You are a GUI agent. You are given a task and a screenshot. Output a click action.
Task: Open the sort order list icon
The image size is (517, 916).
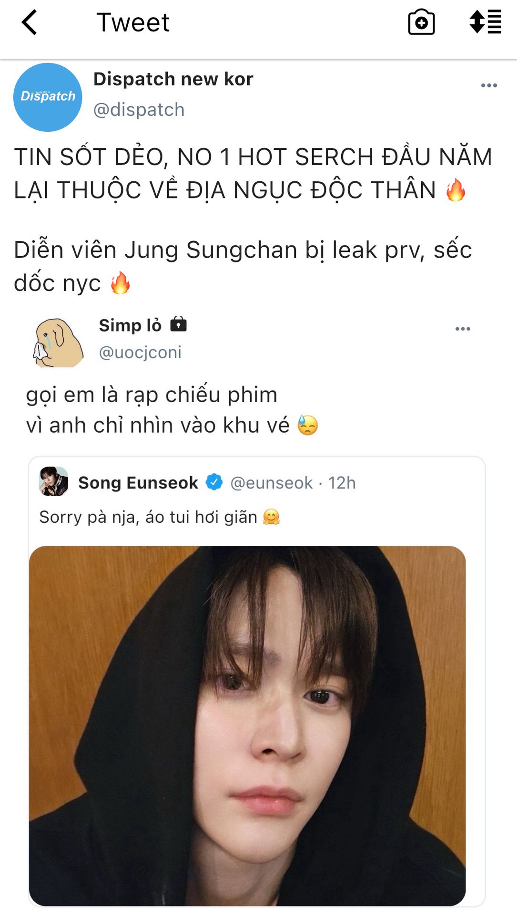[x=485, y=22]
